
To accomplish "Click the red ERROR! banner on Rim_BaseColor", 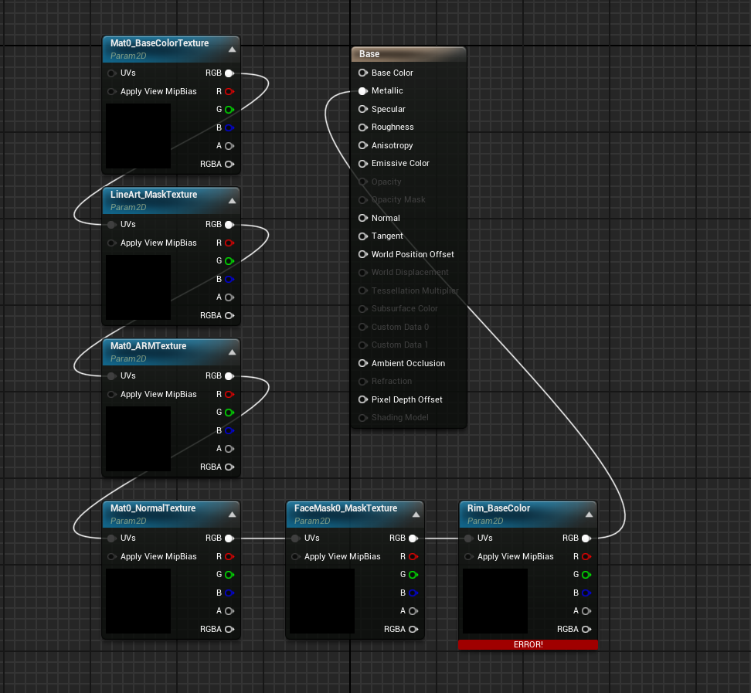I will pyautogui.click(x=528, y=644).
